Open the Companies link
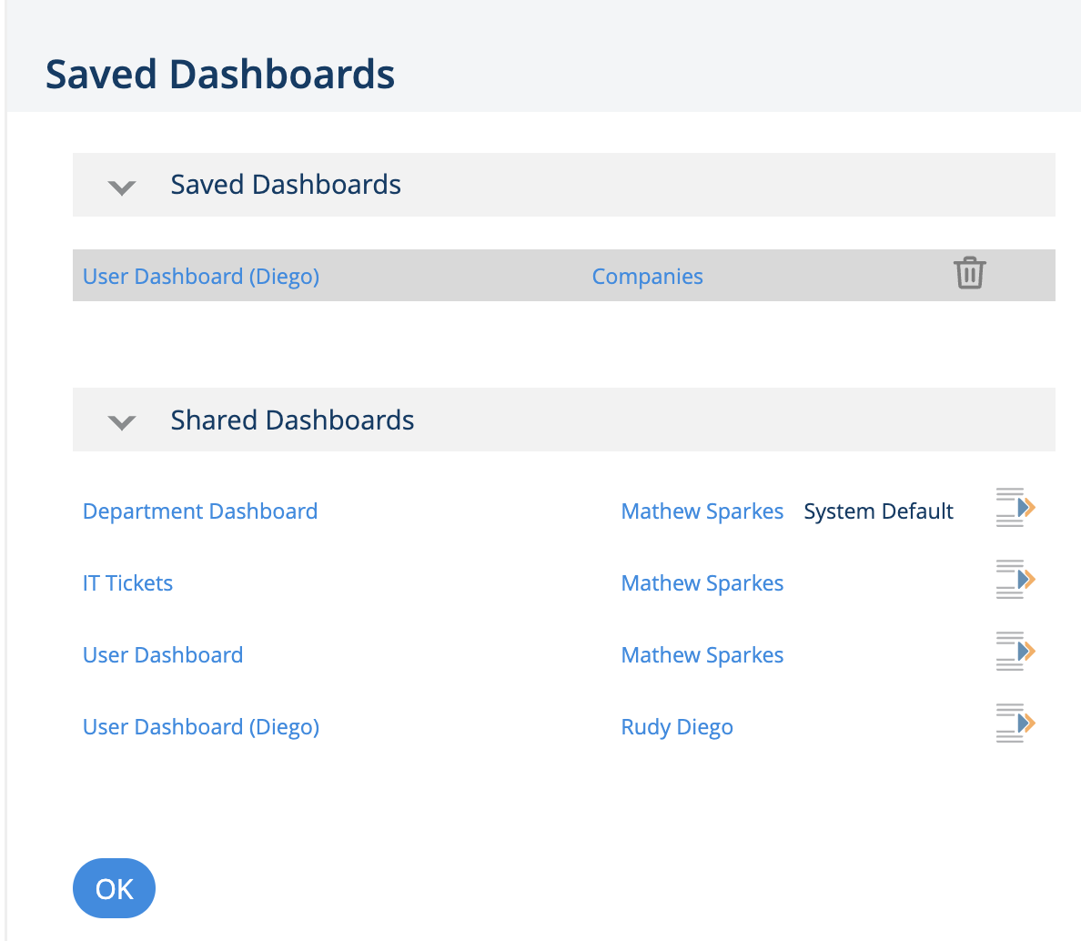The width and height of the screenshot is (1081, 941). click(647, 276)
